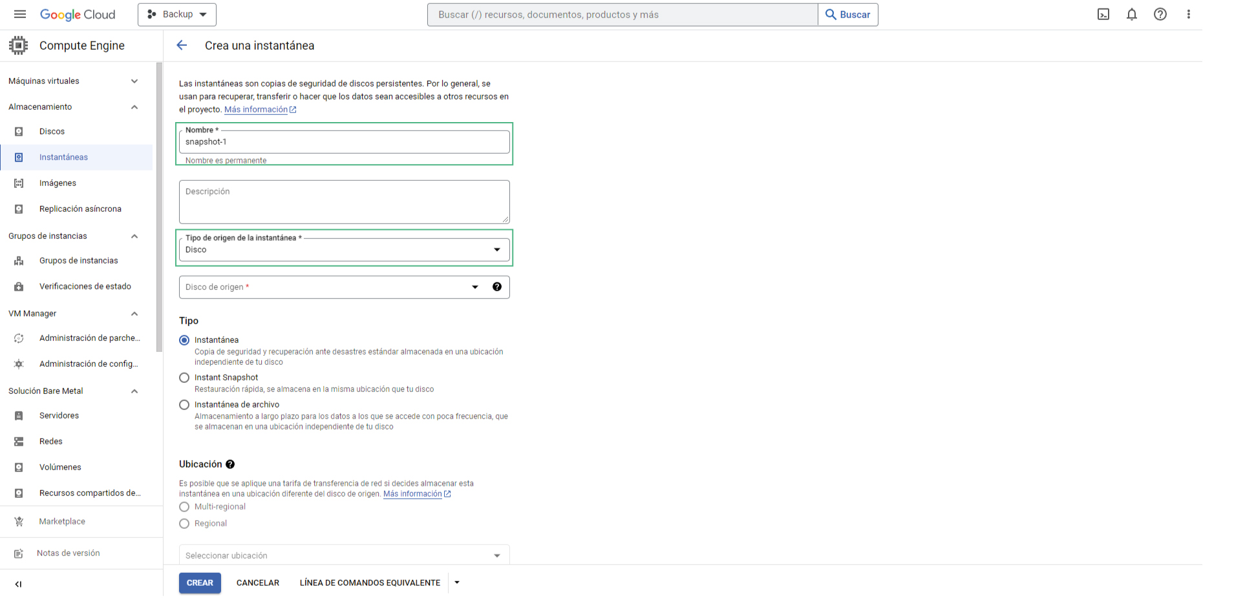
Task: Click the help question mark icon in header
Action: [x=1160, y=14]
